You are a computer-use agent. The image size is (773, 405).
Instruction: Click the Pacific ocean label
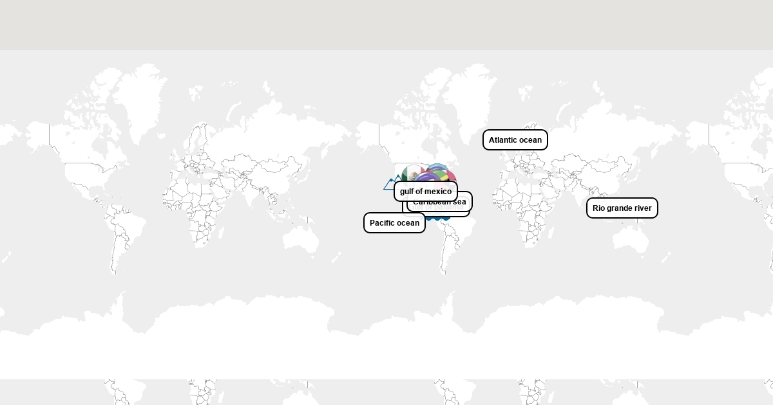point(394,223)
